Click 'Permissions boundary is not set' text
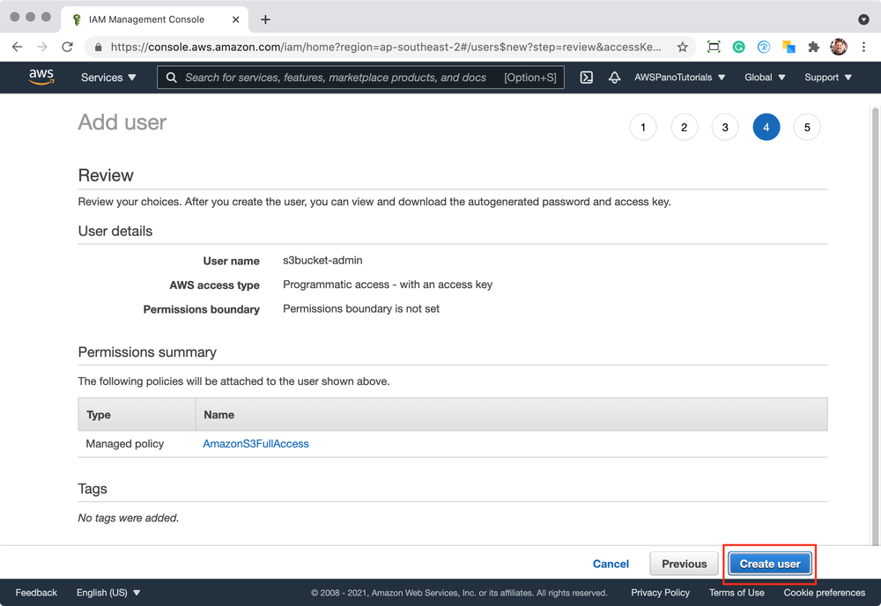The image size is (881, 606). pos(360,308)
